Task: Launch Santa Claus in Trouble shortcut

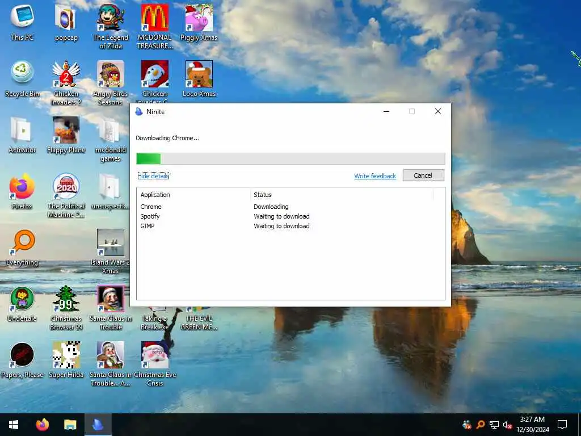Action: [111, 307]
